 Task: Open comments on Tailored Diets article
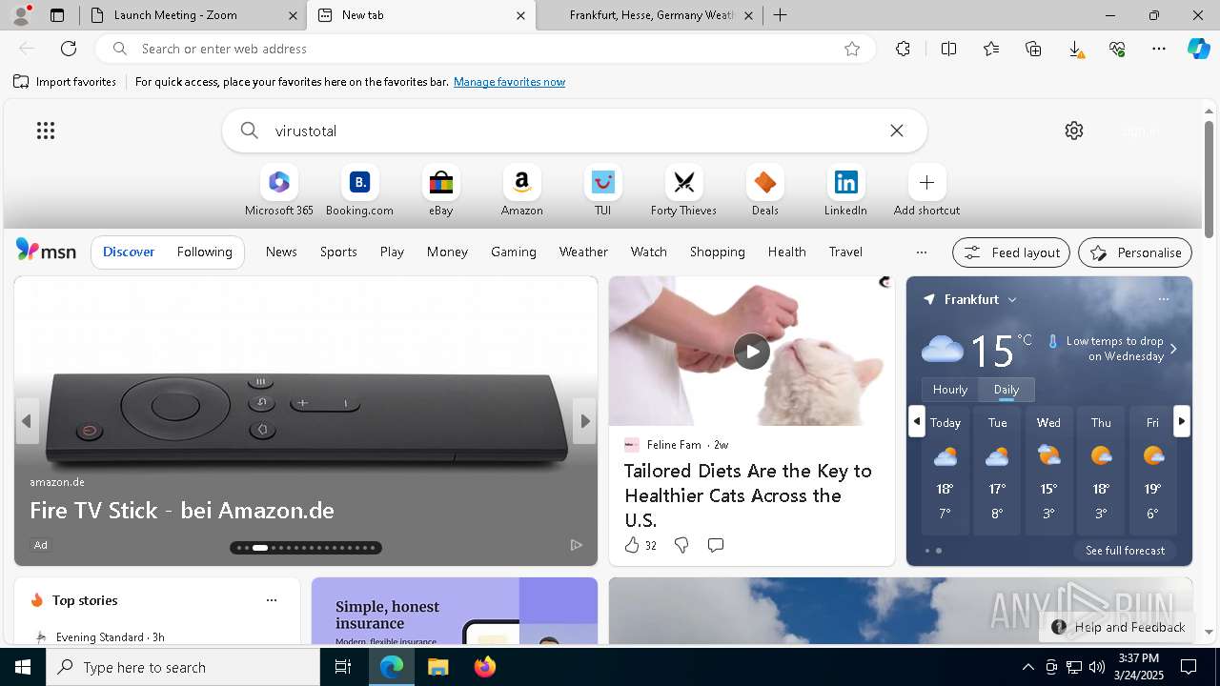(716, 545)
